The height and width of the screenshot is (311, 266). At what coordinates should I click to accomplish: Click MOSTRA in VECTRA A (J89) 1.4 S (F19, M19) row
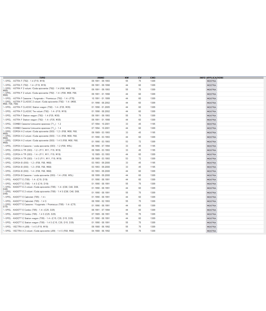coord(211,227)
